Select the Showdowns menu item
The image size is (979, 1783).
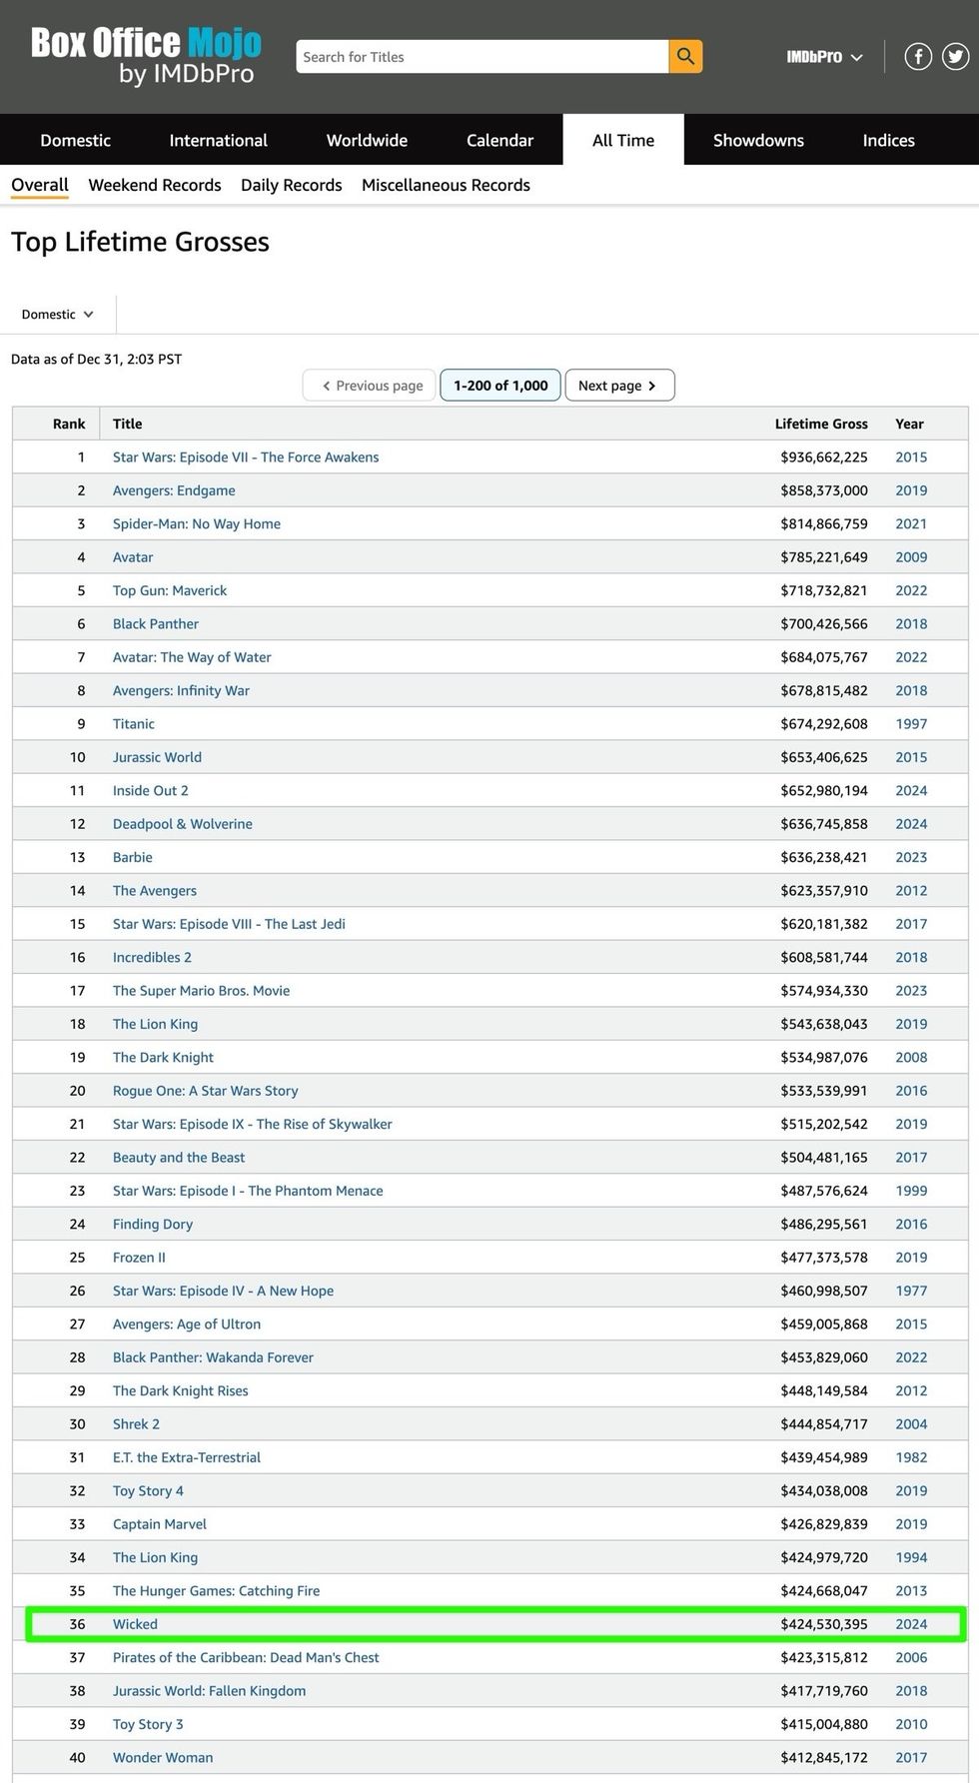pyautogui.click(x=758, y=140)
